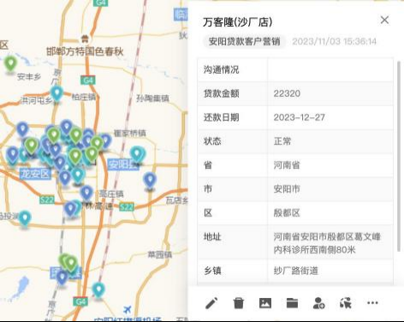Select teal marker above bottom G4 sign
Image resolution: width=404 pixels, height=322 pixels.
click(98, 290)
